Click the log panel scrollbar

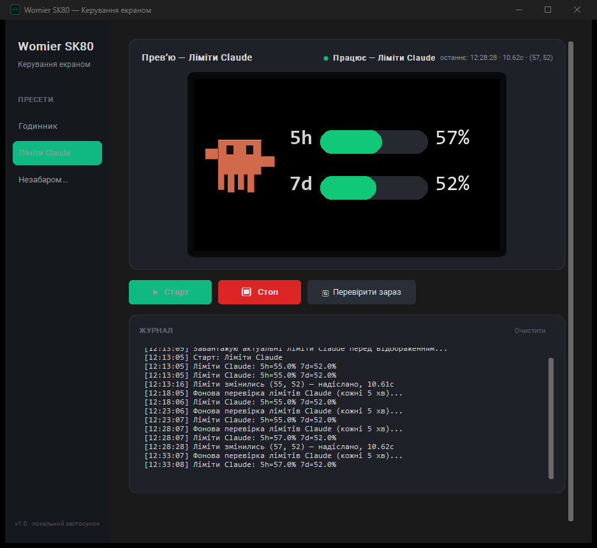click(551, 418)
